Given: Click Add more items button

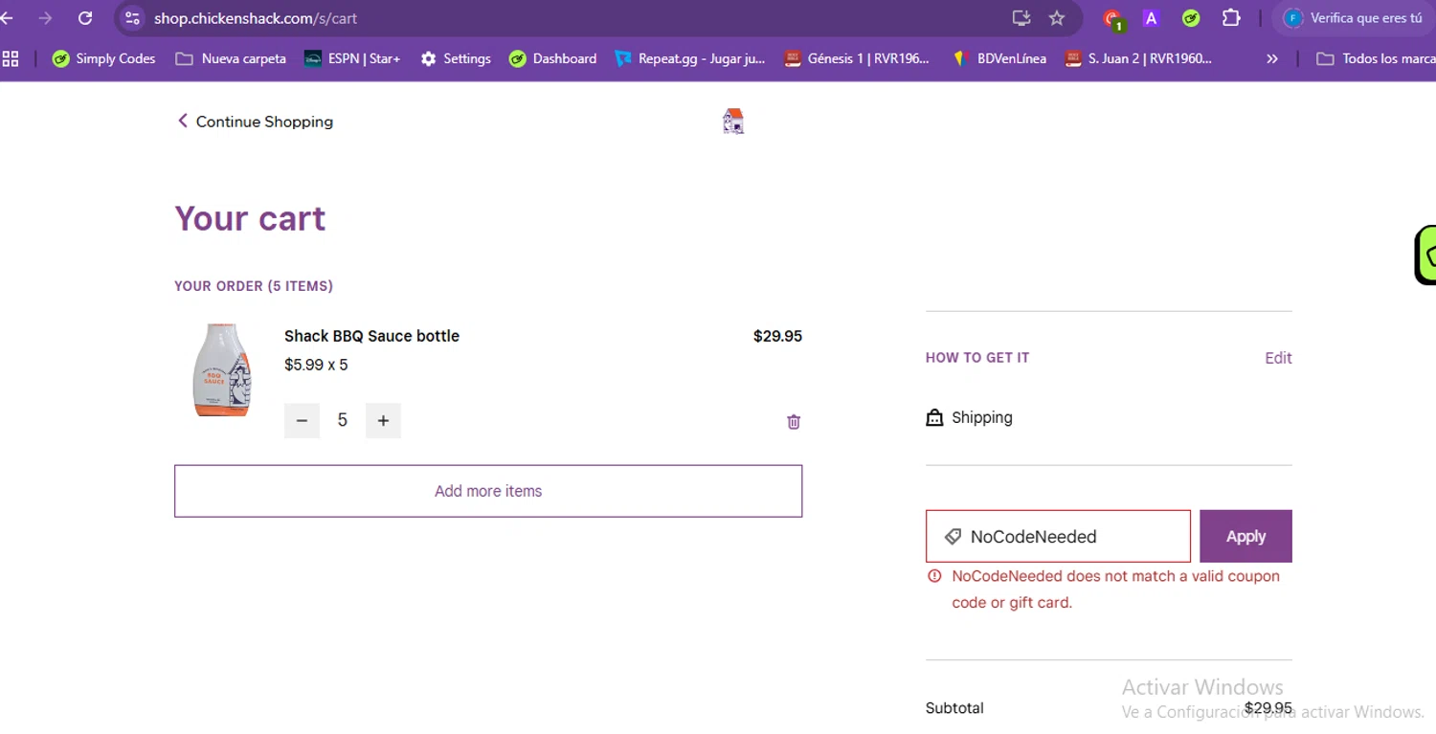Looking at the screenshot, I should [x=488, y=491].
